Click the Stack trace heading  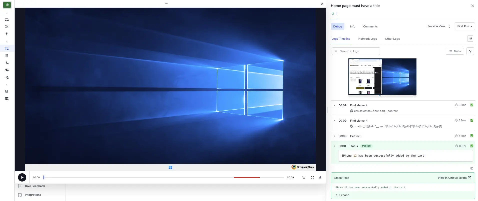coord(342,178)
